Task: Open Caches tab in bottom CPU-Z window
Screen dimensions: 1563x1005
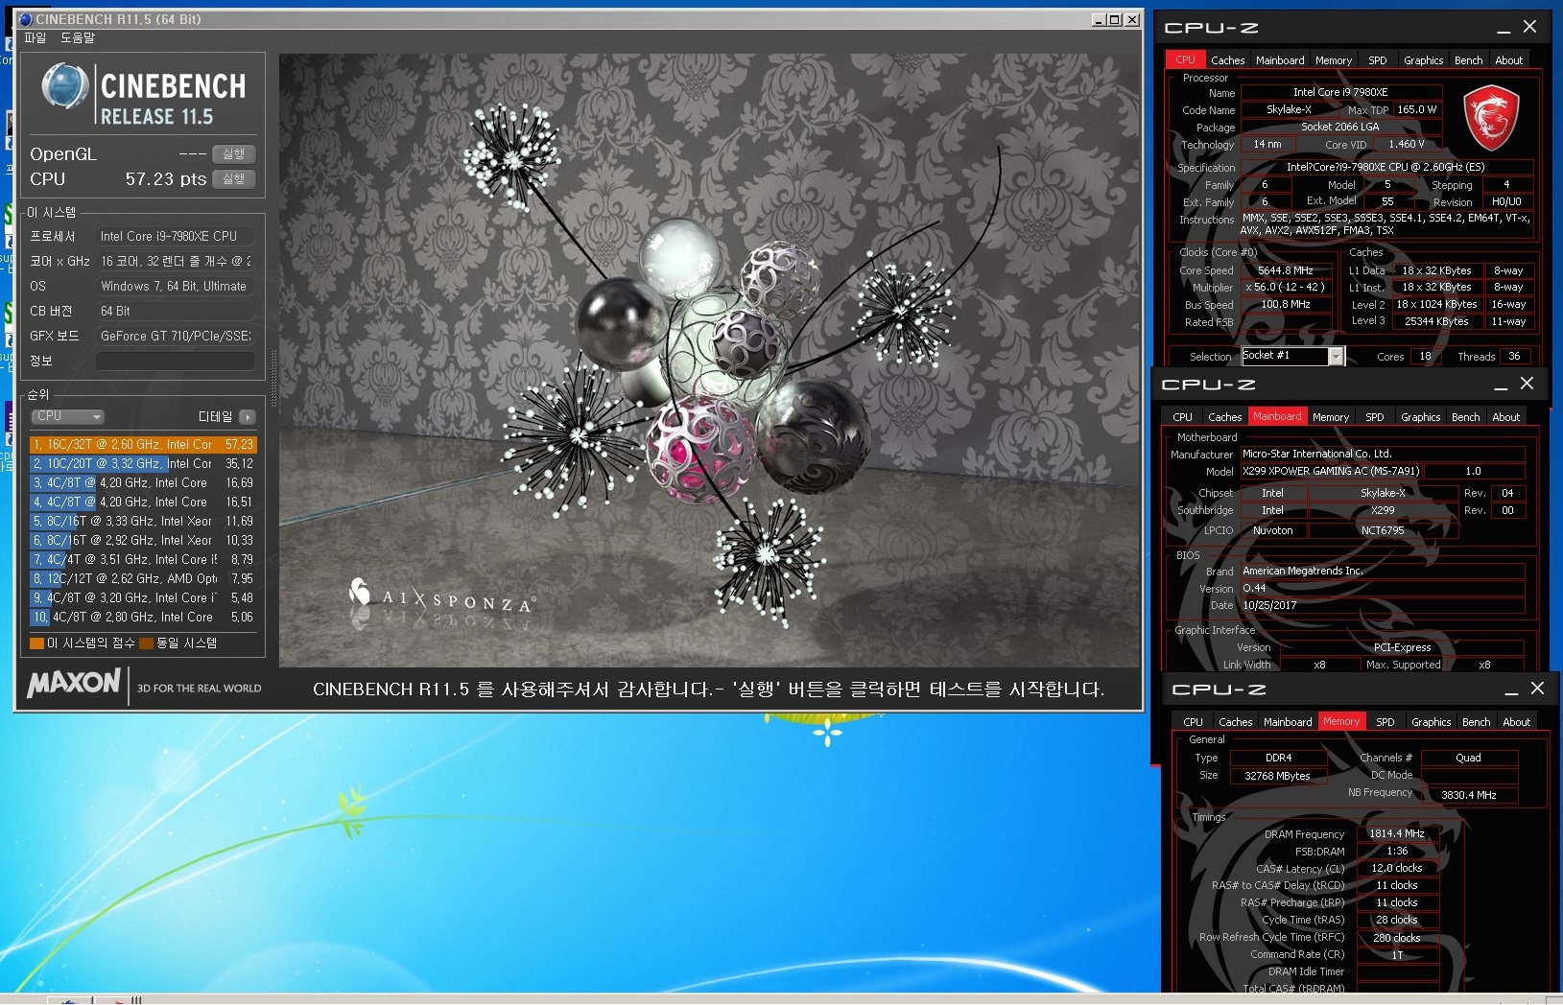Action: pyautogui.click(x=1235, y=722)
